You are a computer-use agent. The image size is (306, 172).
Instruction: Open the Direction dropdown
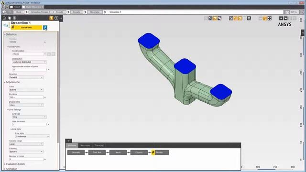(x=26, y=77)
